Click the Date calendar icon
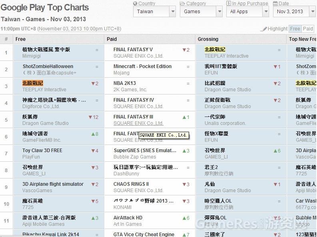This screenshot has width=317, height=237. [275, 4]
